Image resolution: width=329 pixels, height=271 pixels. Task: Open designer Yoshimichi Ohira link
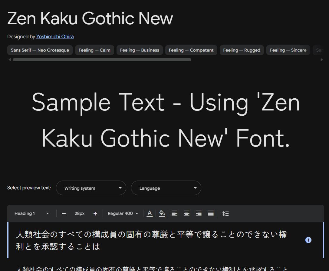(x=55, y=37)
